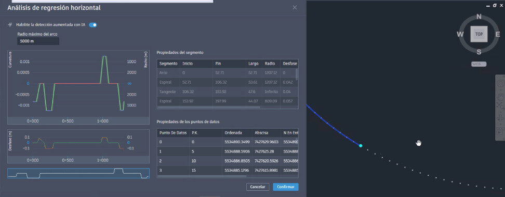The height and width of the screenshot is (197, 505).
Task: Click the TOP face of the ViewCube
Action: pos(479,34)
